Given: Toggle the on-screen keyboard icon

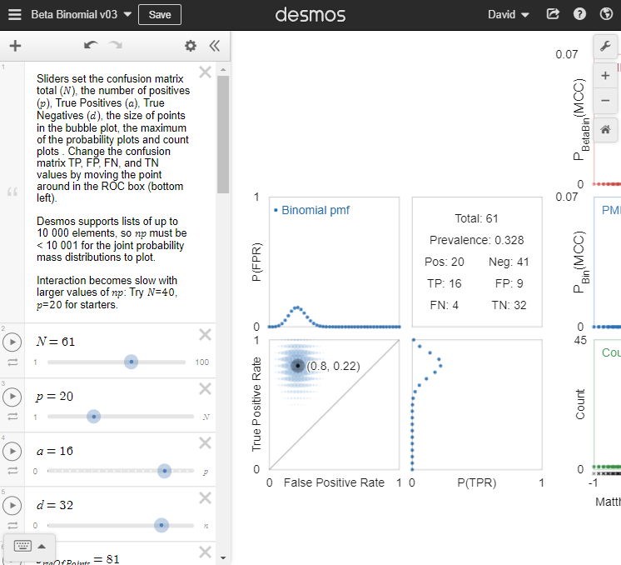Looking at the screenshot, I should (22, 546).
